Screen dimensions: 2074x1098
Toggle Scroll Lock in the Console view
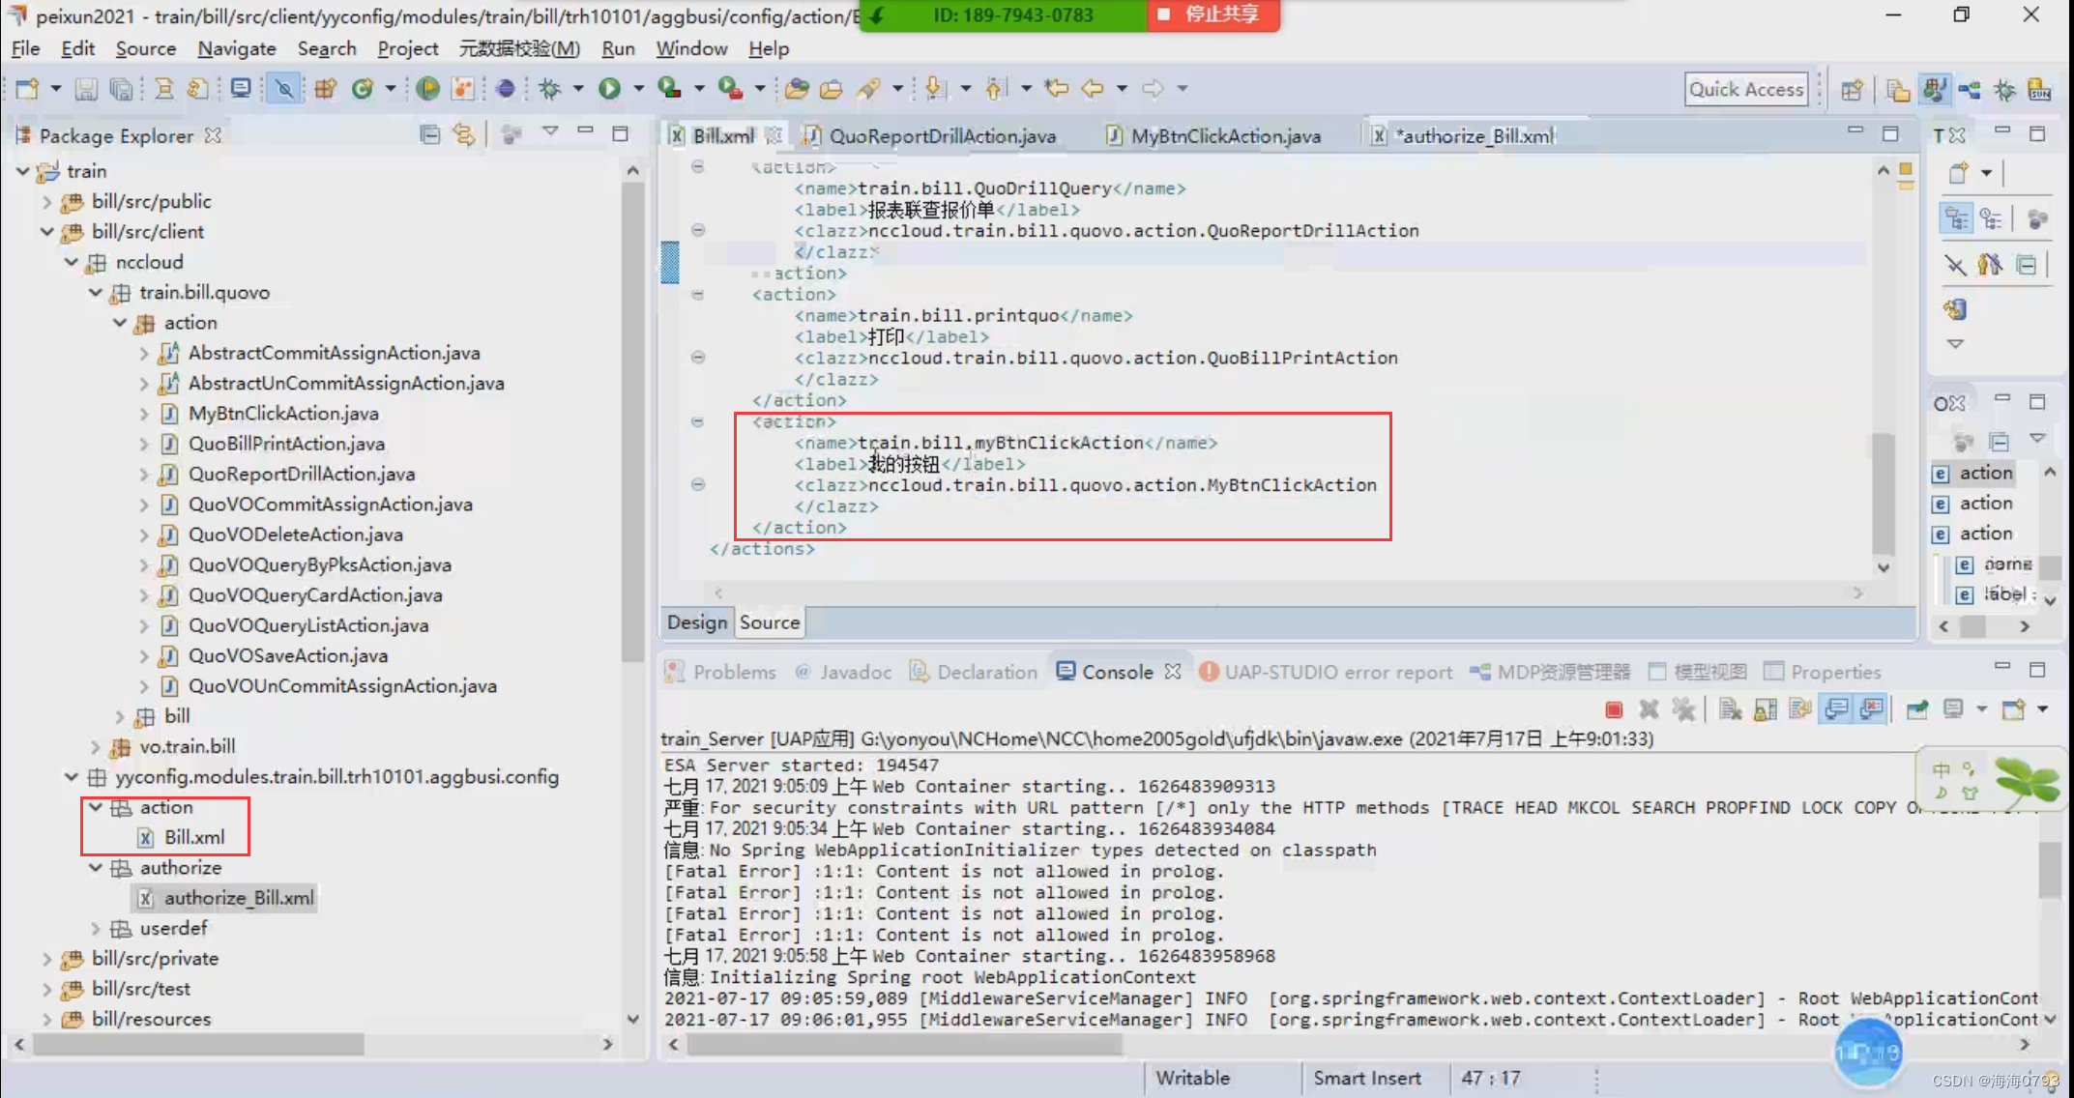(1765, 709)
